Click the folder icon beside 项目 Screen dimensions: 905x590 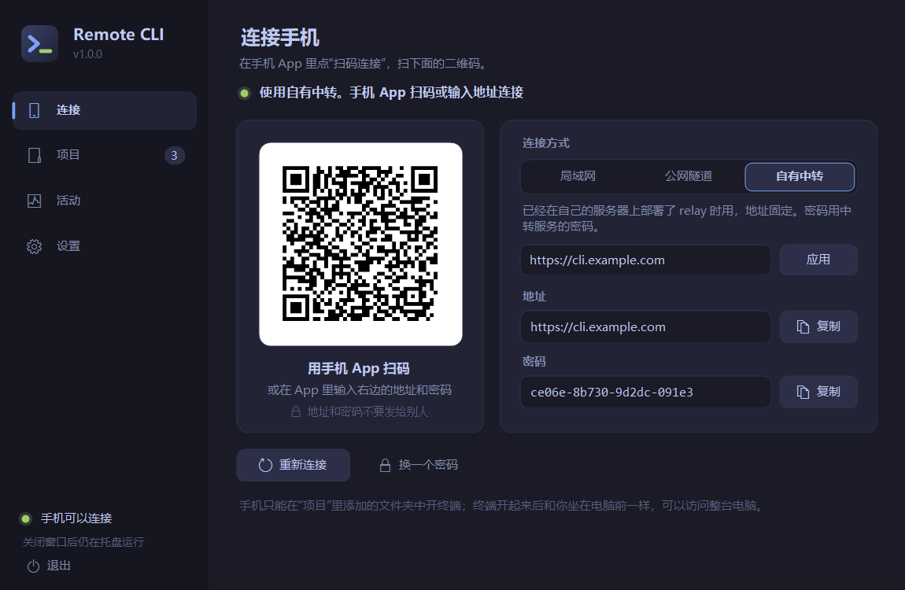coord(34,155)
